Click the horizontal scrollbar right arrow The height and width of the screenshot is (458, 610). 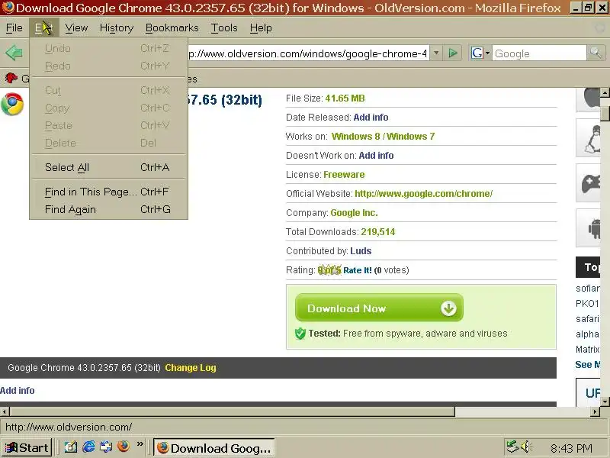click(596, 411)
